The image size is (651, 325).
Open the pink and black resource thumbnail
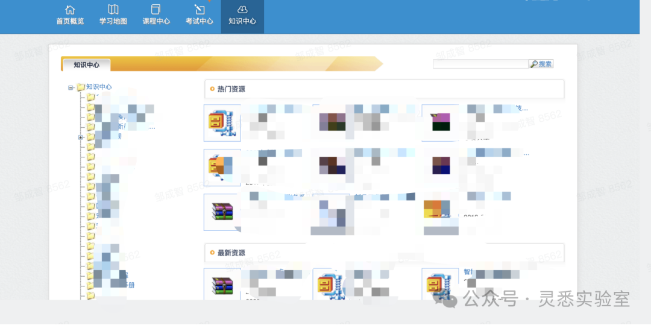(441, 122)
